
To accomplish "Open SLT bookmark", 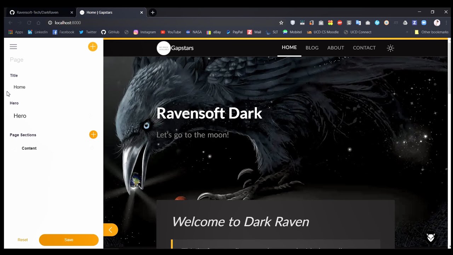I will pyautogui.click(x=272, y=32).
